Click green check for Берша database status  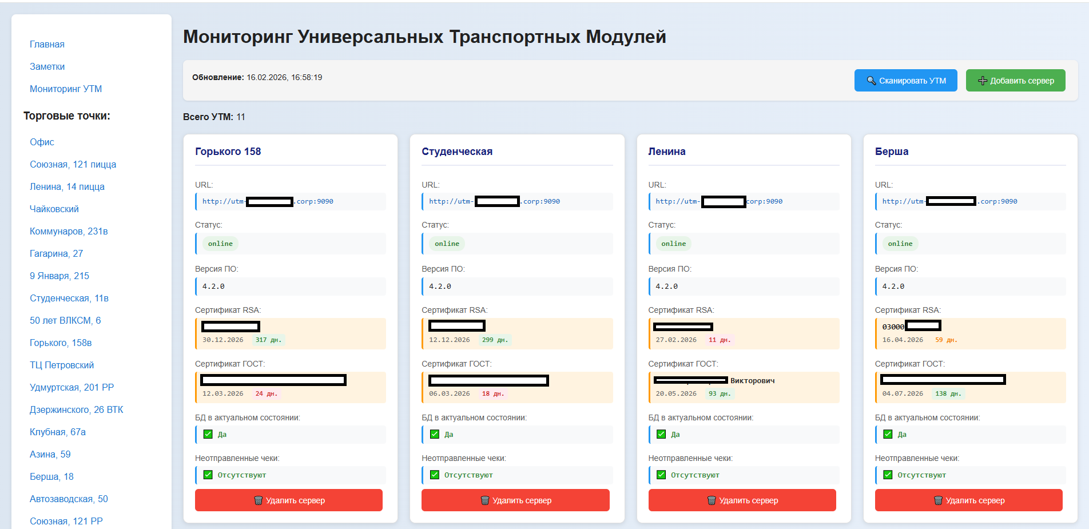tap(888, 434)
